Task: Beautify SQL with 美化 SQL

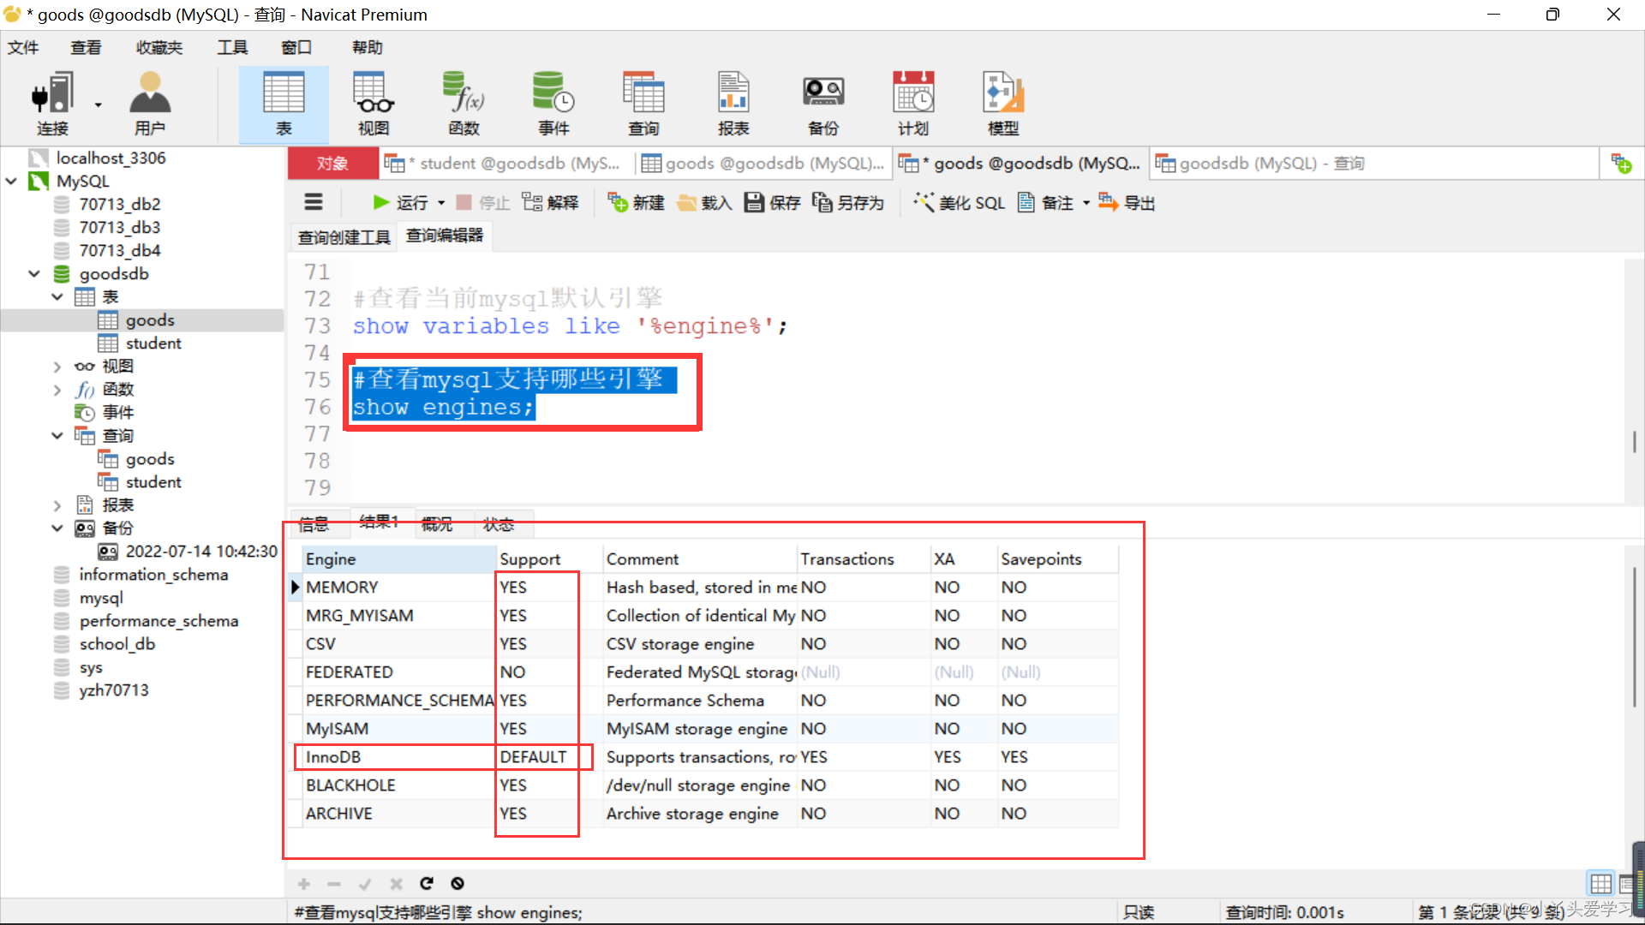Action: coord(960,202)
